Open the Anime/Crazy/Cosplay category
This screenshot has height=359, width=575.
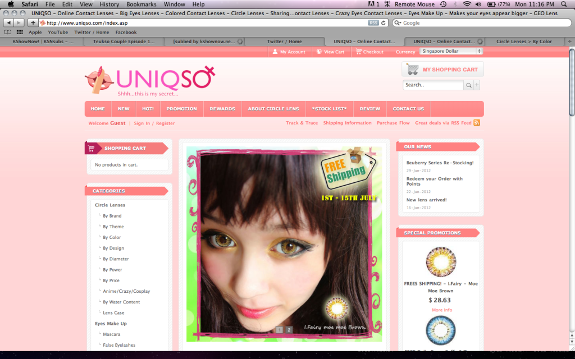(x=126, y=291)
